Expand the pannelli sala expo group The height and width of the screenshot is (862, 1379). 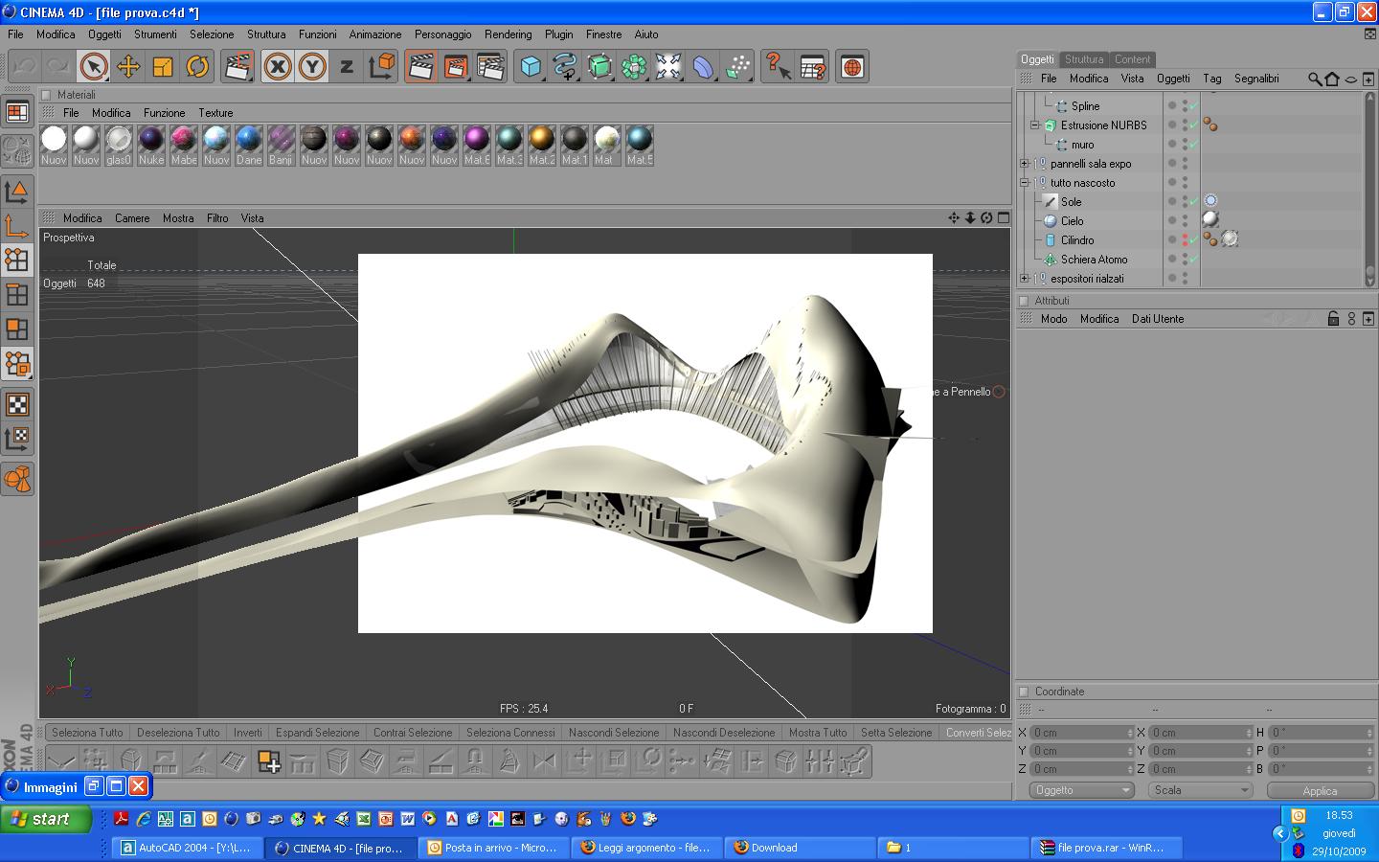click(1025, 164)
